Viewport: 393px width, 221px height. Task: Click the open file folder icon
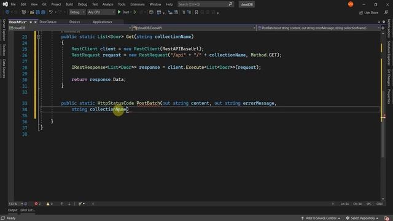click(32, 12)
